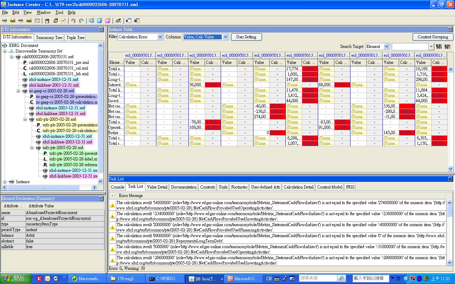
Task: Open the FRIS tab
Action: [350, 187]
